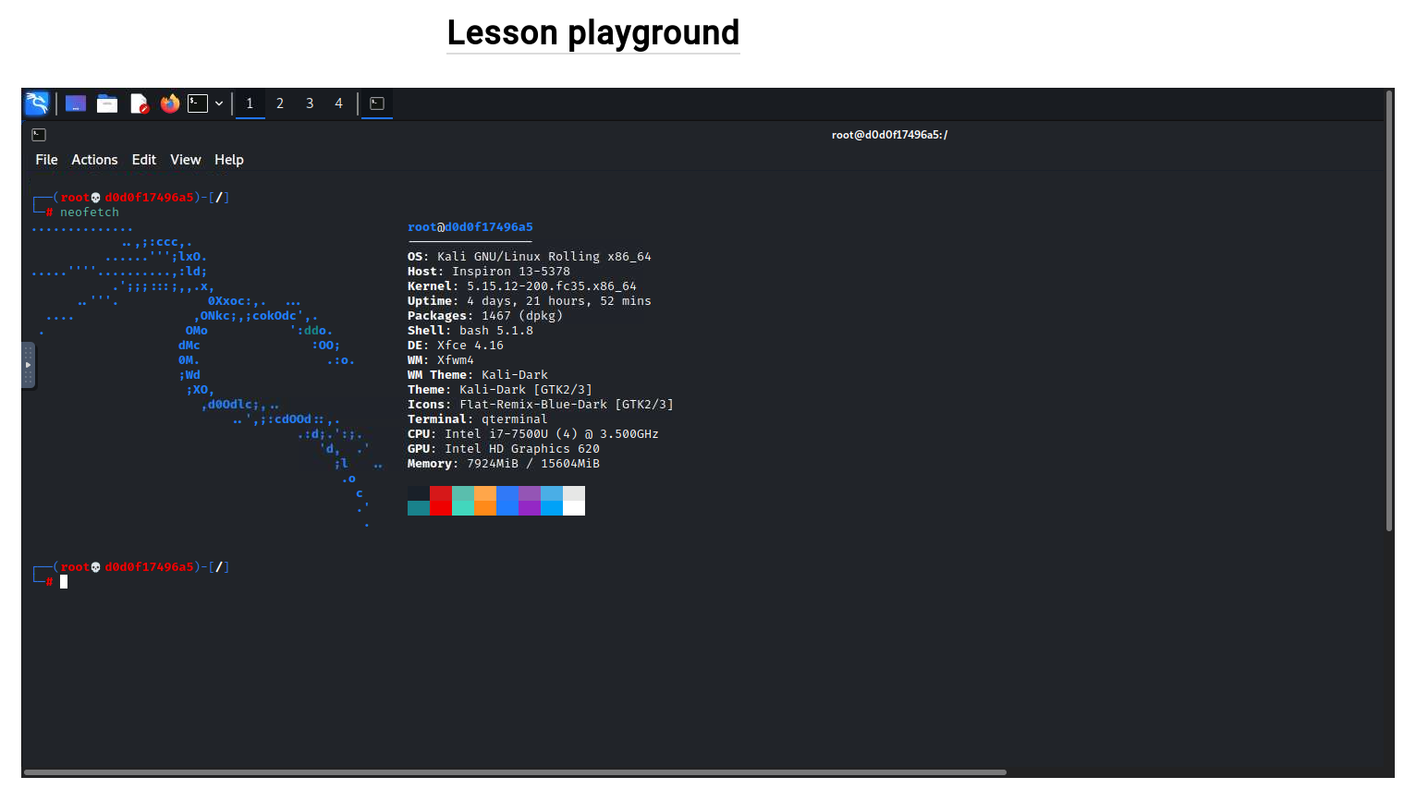Launch Firefox from the panel

tap(170, 103)
